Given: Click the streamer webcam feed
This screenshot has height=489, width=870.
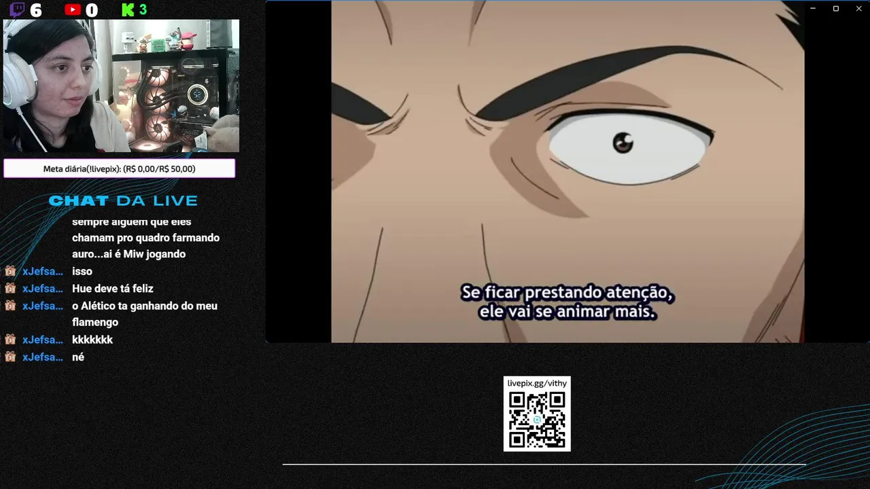Looking at the screenshot, I should [121, 86].
